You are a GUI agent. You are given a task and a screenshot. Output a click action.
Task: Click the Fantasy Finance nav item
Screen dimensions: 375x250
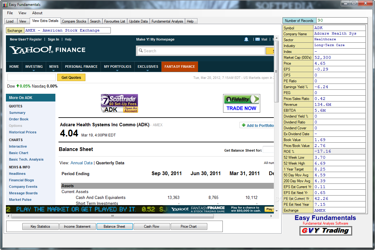180,67
